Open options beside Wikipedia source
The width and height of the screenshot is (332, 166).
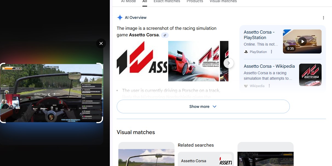pyautogui.click(x=269, y=86)
